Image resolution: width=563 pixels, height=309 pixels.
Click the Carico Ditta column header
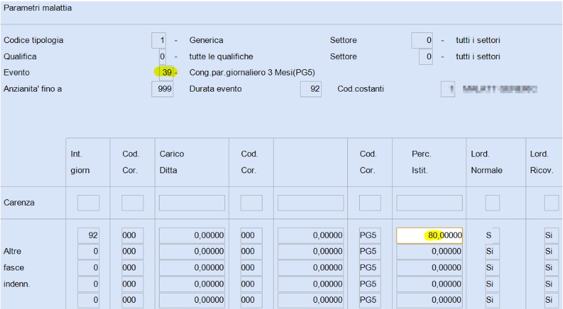click(x=171, y=162)
